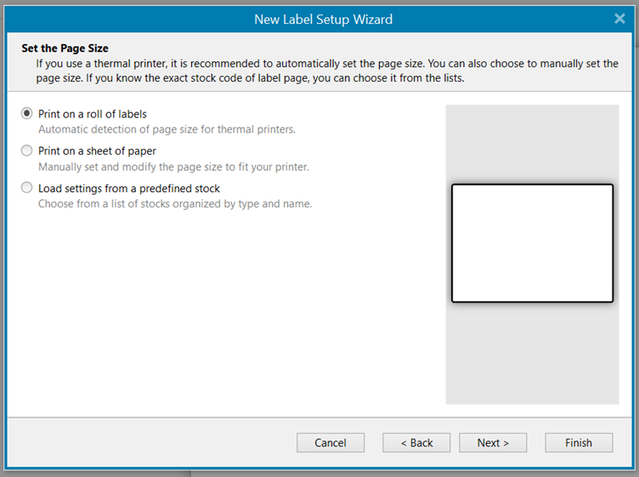Close the New Label Setup Wizard window
The height and width of the screenshot is (477, 639).
pyautogui.click(x=619, y=19)
